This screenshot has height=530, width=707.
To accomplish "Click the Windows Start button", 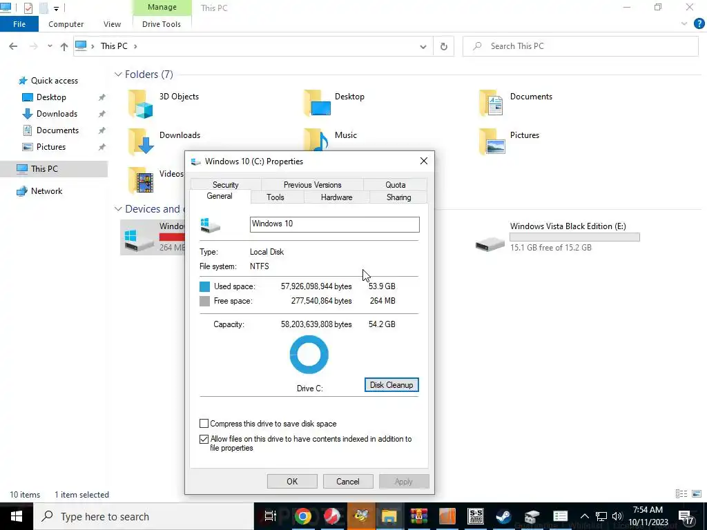I will click(x=17, y=516).
